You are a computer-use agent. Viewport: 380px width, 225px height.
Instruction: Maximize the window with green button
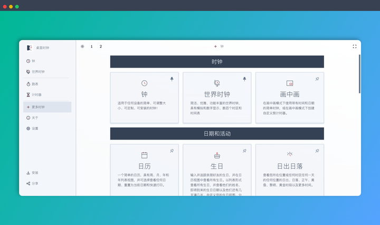(17, 6)
